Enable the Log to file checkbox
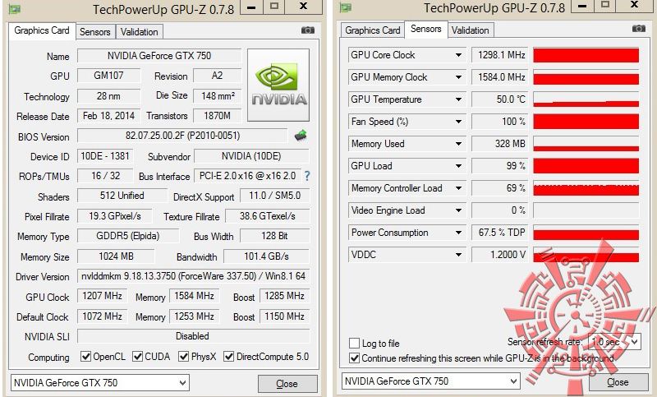Viewport: 657px width, 397px height. pos(354,344)
